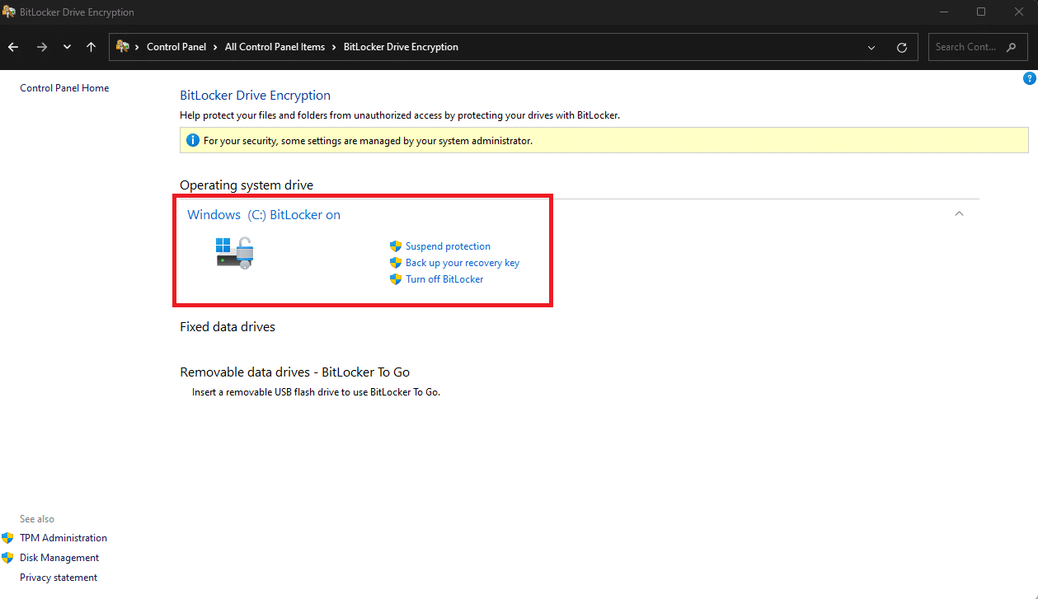Image resolution: width=1038 pixels, height=599 pixels.
Task: Open the Privacy statement link
Action: (59, 578)
